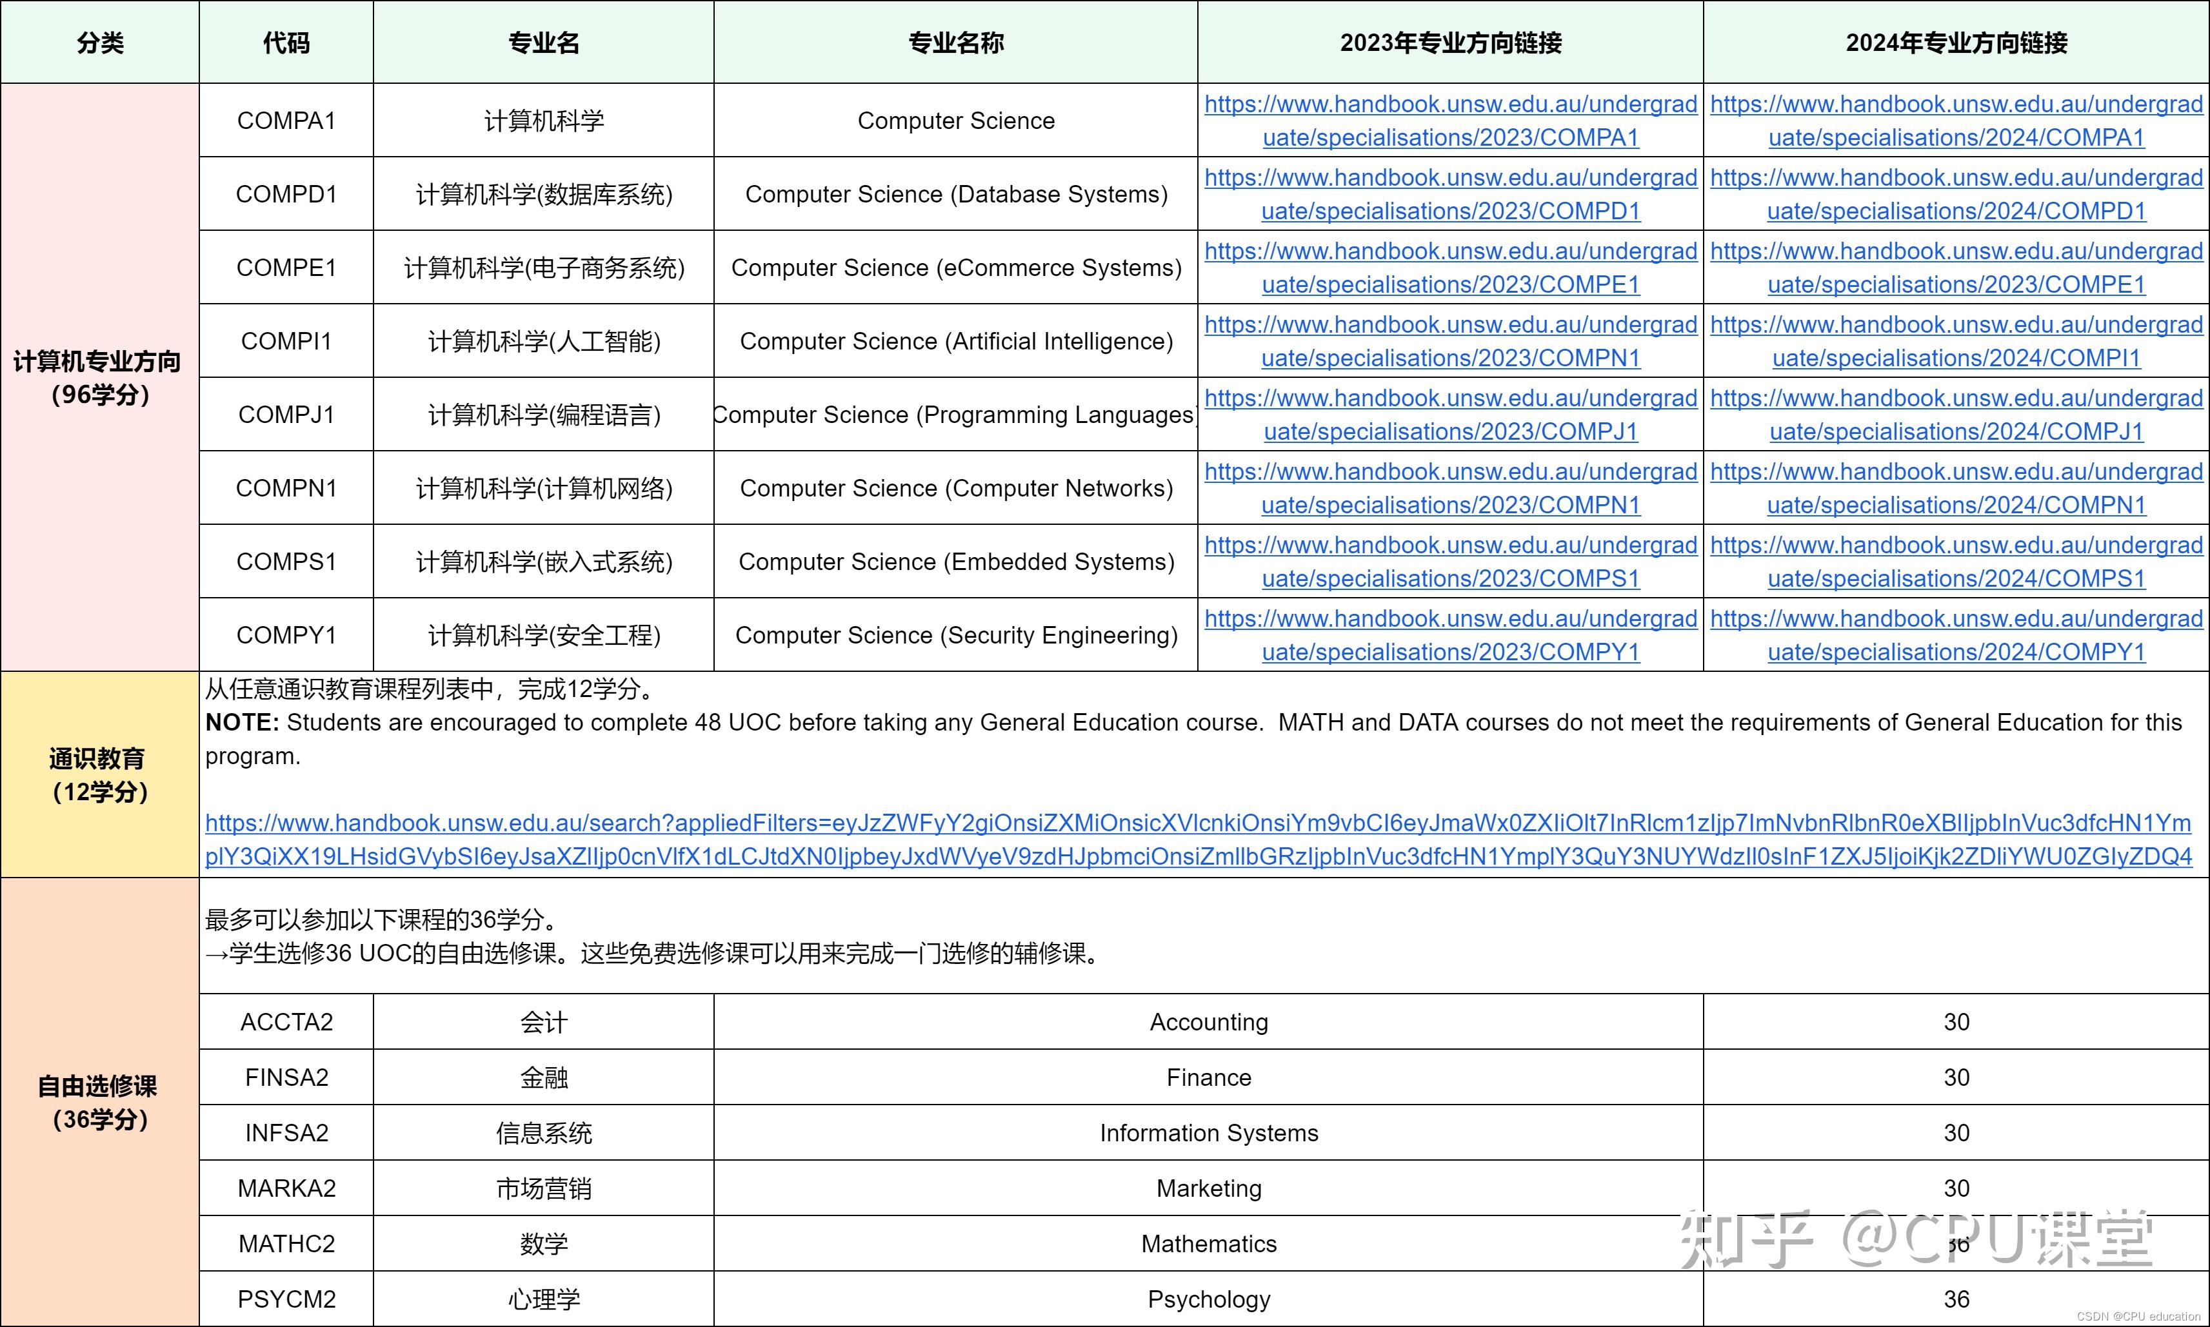Select the 通识教育 (12学分) category cell

click(x=99, y=774)
